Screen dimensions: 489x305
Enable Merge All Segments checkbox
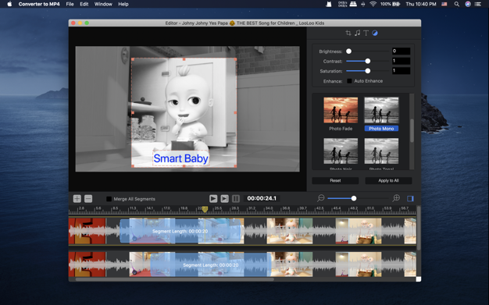[x=109, y=199]
